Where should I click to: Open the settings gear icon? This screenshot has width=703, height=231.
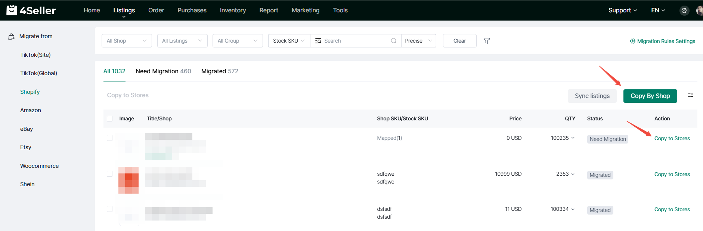click(x=684, y=10)
